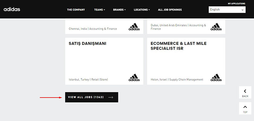The width and height of the screenshot is (254, 121).
Task: Click the adidas logo on the Holon job card
Action: pyautogui.click(x=216, y=77)
